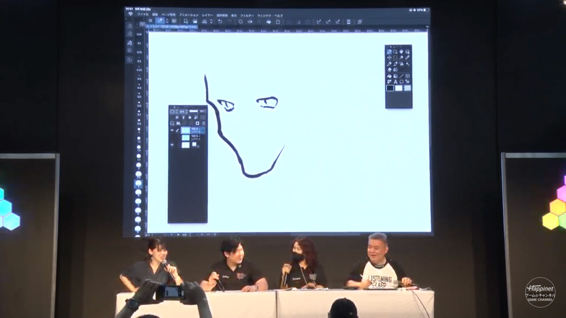The height and width of the screenshot is (318, 566).
Task: Hide the top selected layer via eye icon
Action: tap(172, 130)
